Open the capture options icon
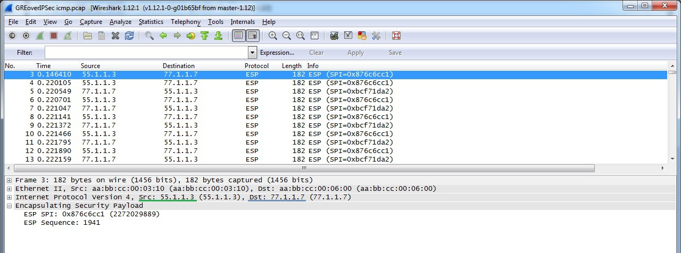Screen dimensions: 681x253 tap(26, 36)
